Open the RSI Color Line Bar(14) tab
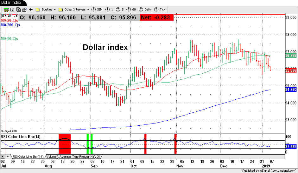Image resolution: width=298 pixels, height=173 pixels. click(x=28, y=156)
